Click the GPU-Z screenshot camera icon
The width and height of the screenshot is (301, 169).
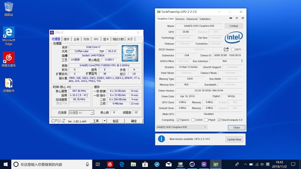(231, 18)
